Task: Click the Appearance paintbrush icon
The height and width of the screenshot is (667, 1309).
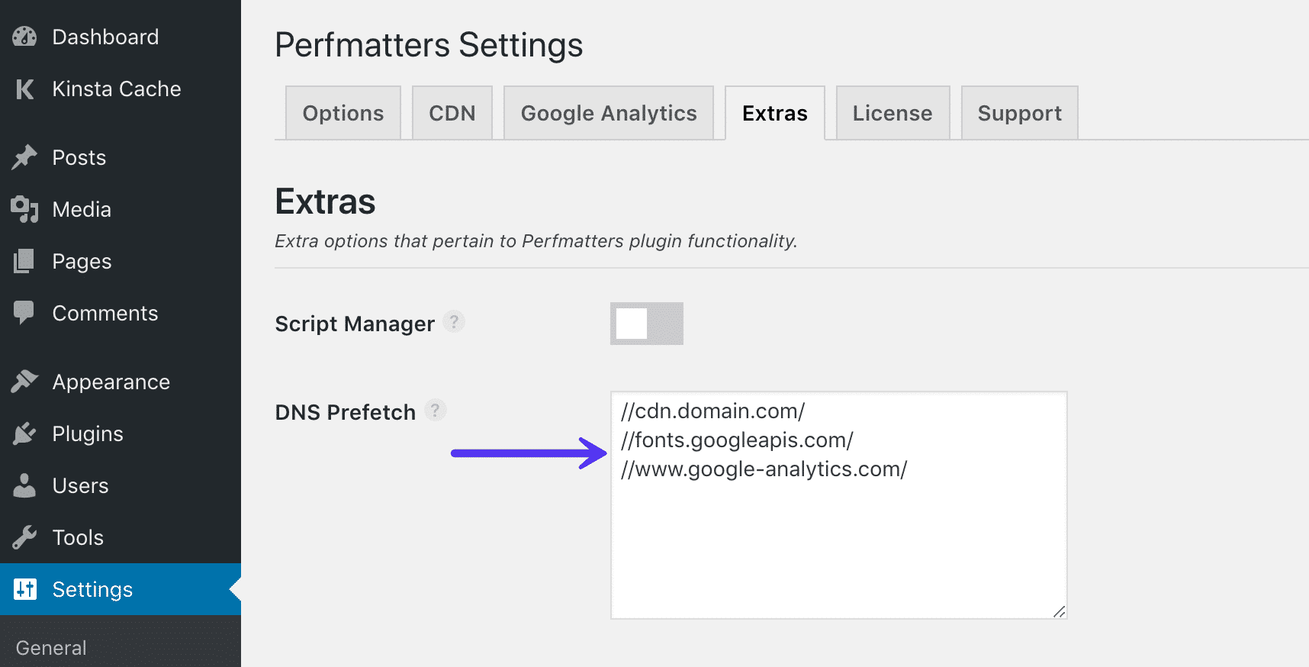Action: [x=24, y=382]
